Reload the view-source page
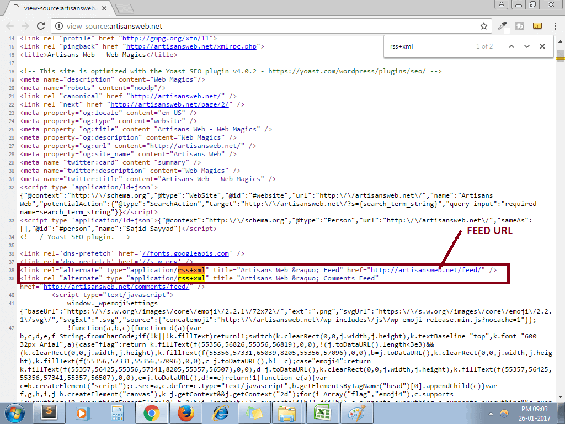 point(41,26)
